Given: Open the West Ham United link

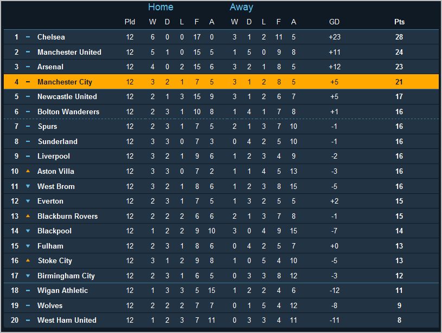Looking at the screenshot, I should pos(67,320).
